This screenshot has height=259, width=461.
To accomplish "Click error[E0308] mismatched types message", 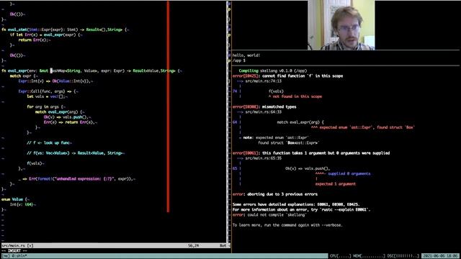I will [264, 107].
